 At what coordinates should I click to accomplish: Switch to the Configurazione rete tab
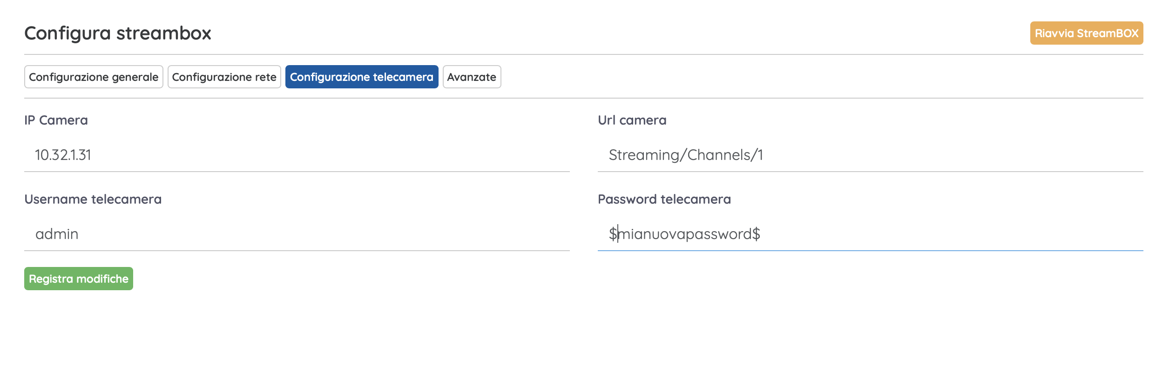coord(224,77)
